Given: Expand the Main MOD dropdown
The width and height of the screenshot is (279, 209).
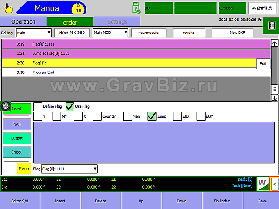Looking at the screenshot, I should coord(110,33).
